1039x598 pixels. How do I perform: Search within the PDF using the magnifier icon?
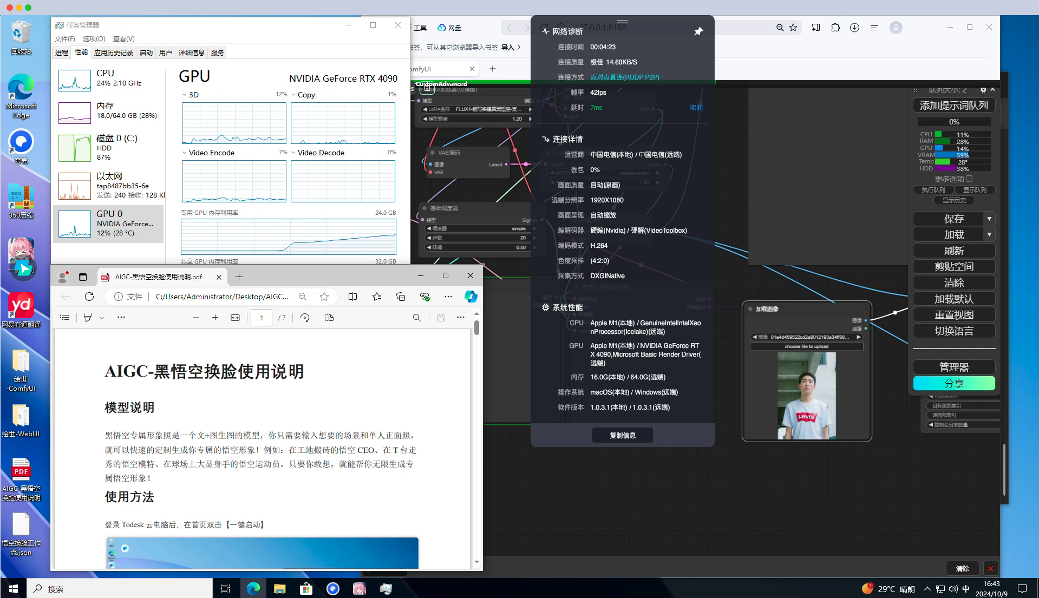click(x=416, y=318)
